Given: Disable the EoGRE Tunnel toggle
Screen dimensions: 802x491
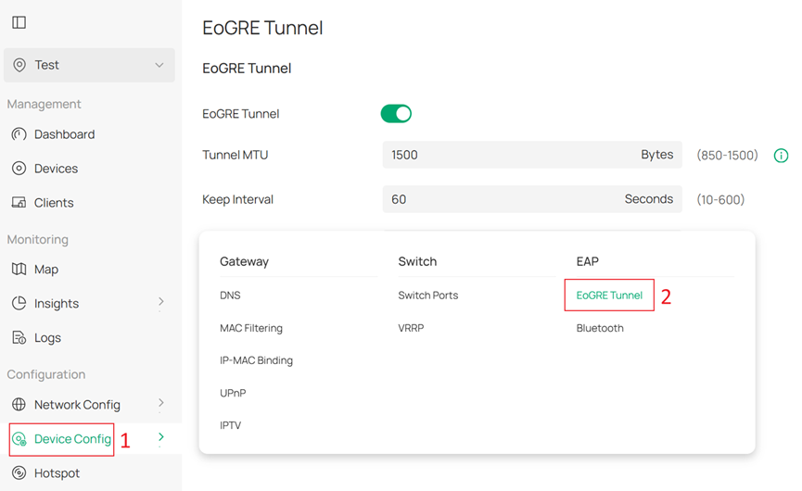Looking at the screenshot, I should pyautogui.click(x=396, y=114).
